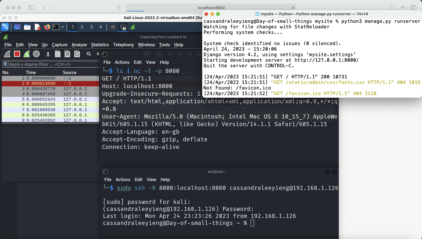Open the terminal emulator launcher in Kali panel
The height and width of the screenshot is (239, 422).
[56, 27]
